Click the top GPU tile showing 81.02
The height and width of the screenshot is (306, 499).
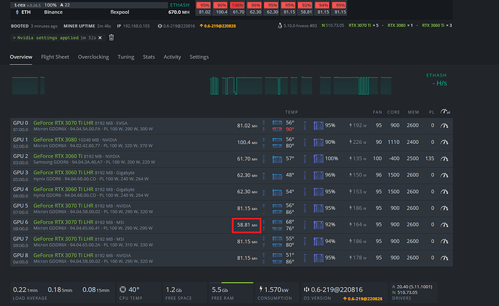(x=205, y=9)
